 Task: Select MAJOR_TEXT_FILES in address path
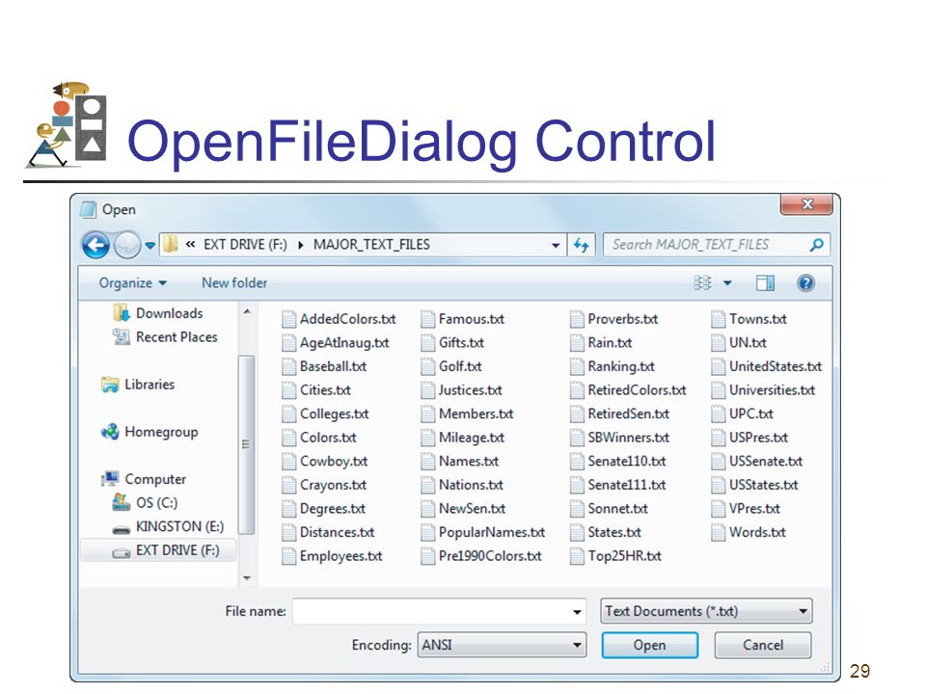(x=371, y=244)
